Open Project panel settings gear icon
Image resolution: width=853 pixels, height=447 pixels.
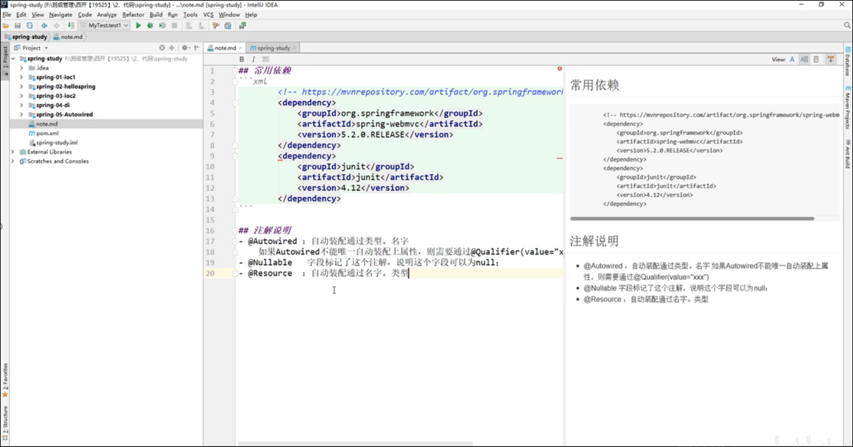tap(185, 48)
